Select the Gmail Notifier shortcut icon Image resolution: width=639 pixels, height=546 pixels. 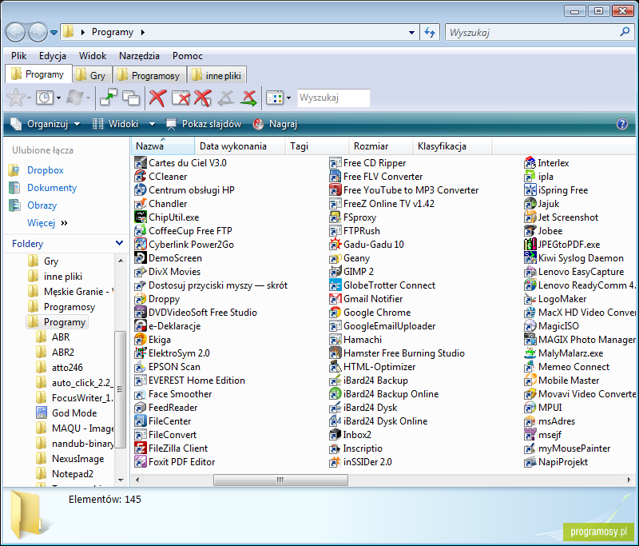click(335, 299)
